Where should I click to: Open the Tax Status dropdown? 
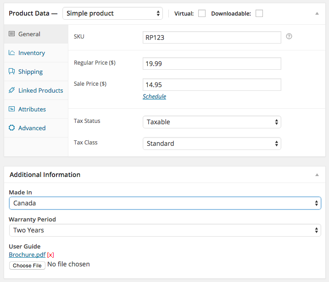click(212, 122)
